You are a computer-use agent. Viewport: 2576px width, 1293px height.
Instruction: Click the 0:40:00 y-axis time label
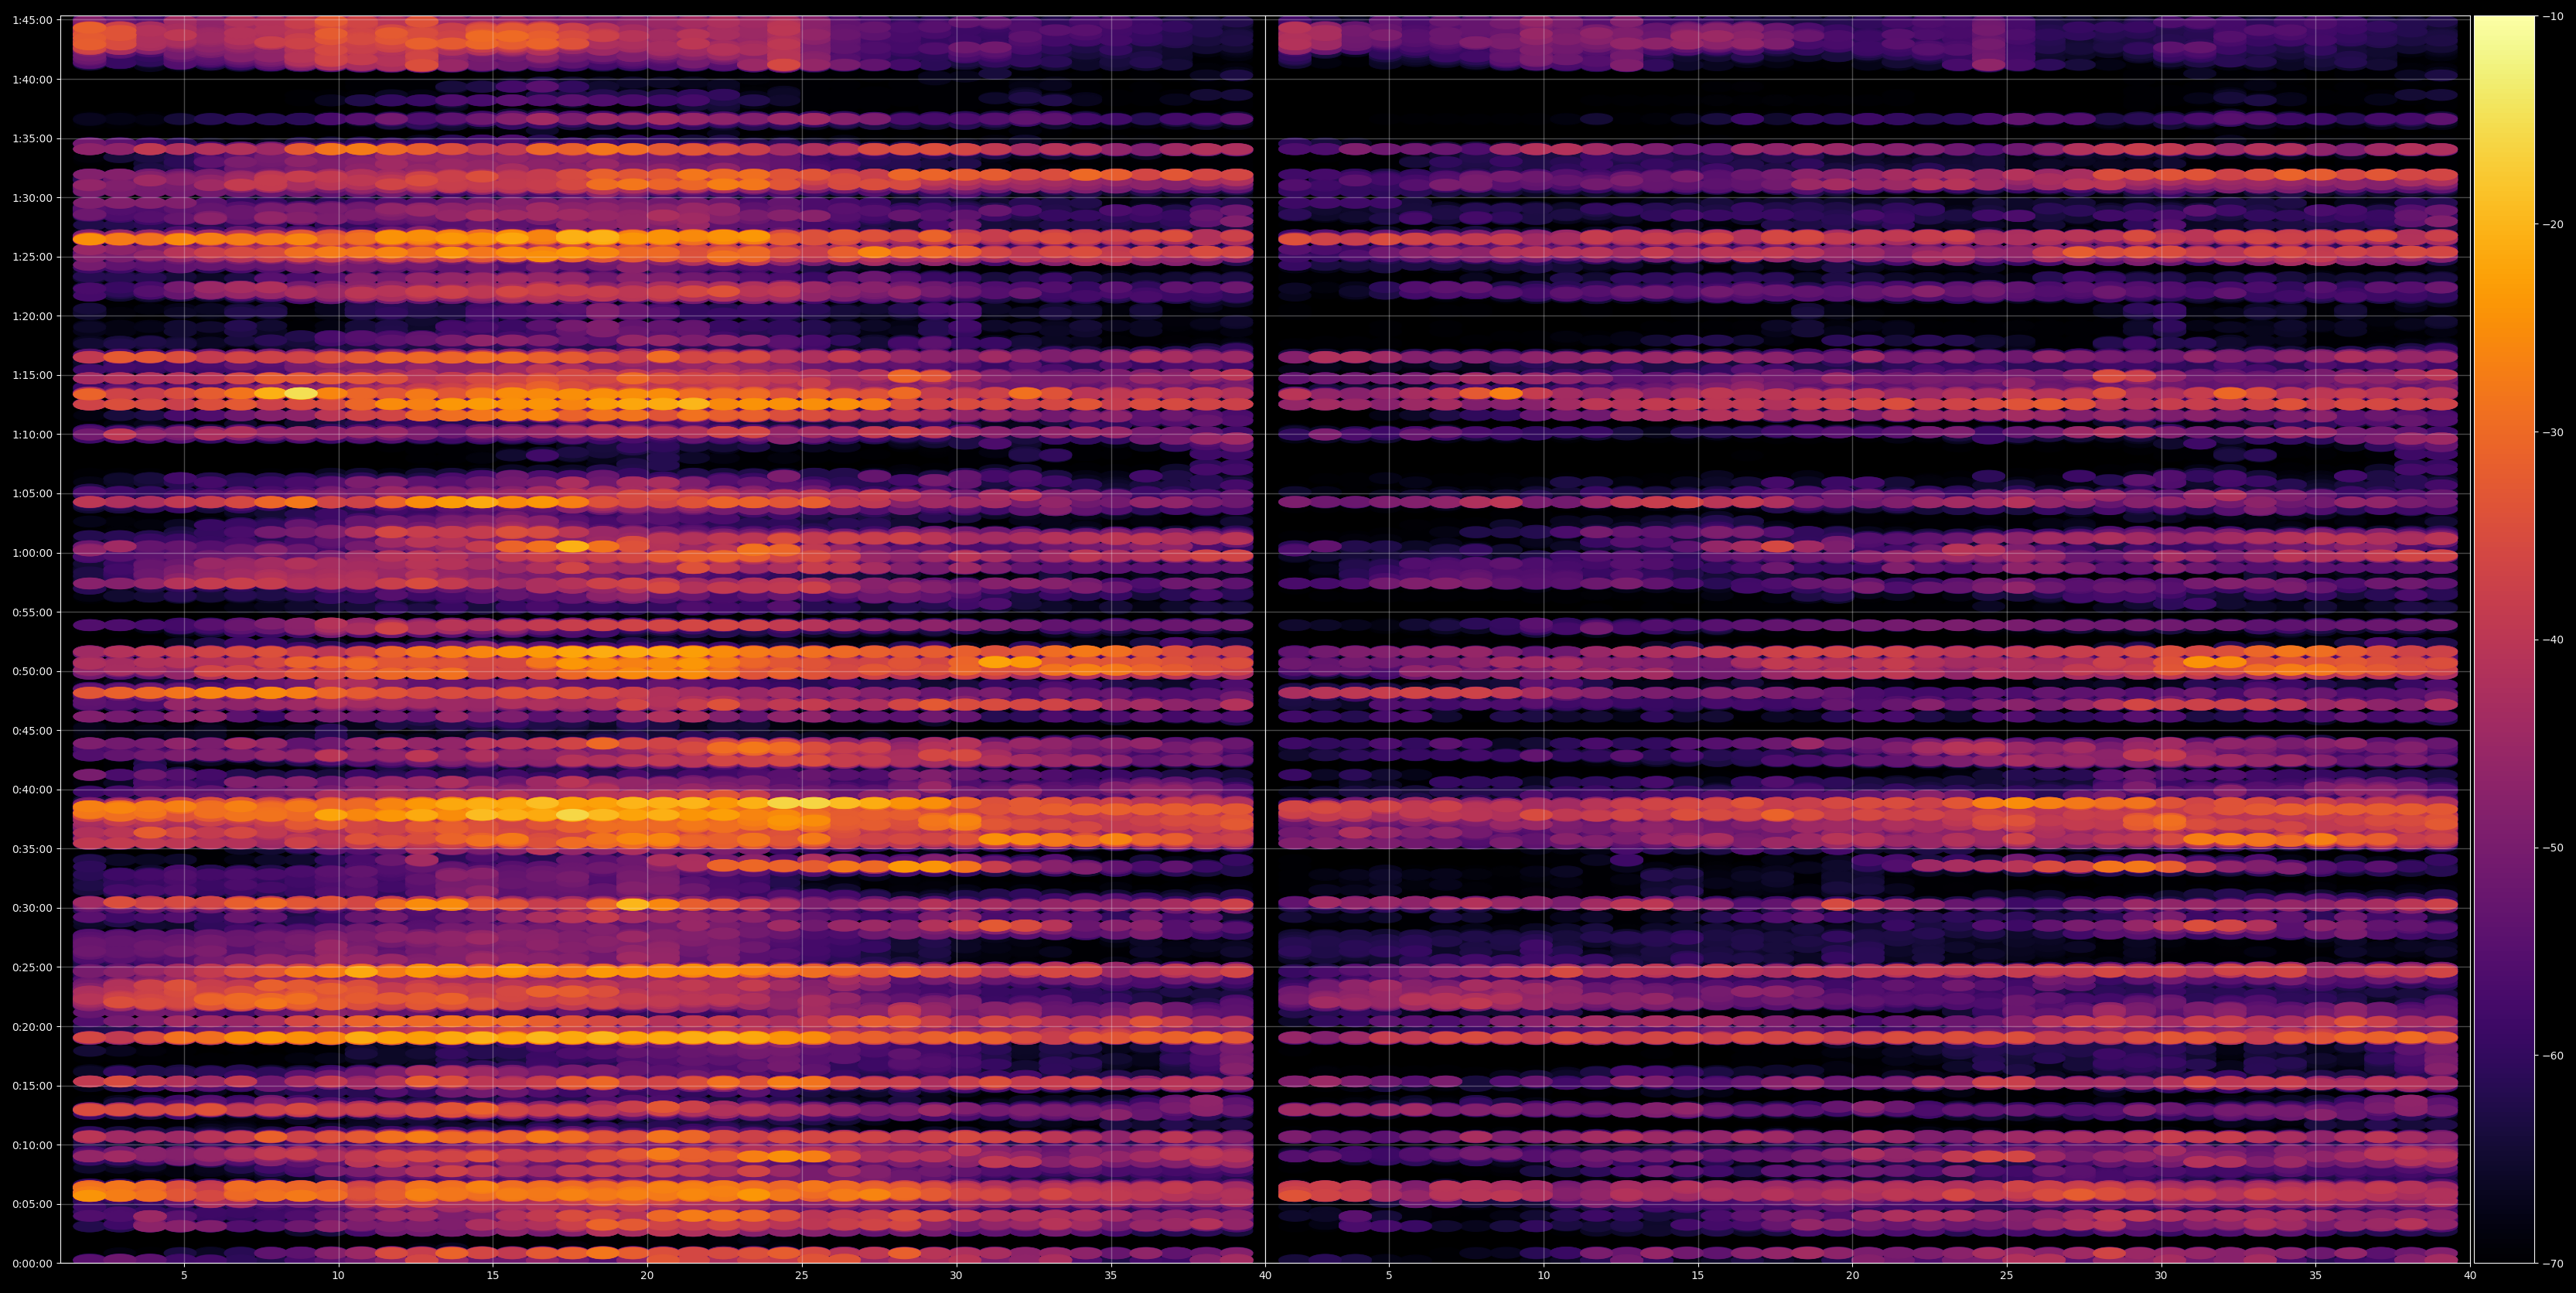pyautogui.click(x=32, y=790)
